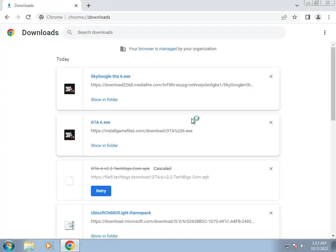Remove GTA 6.exe from the list
The image size is (336, 252).
coord(271,122)
